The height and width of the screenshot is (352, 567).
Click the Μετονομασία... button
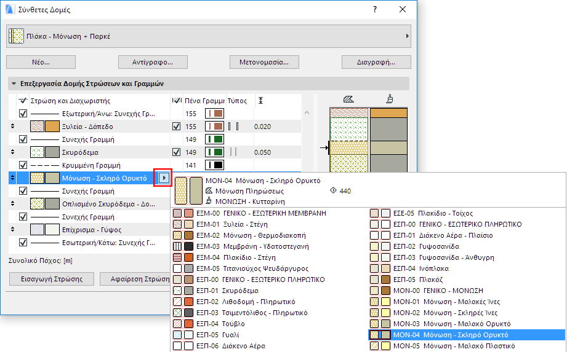click(x=264, y=62)
